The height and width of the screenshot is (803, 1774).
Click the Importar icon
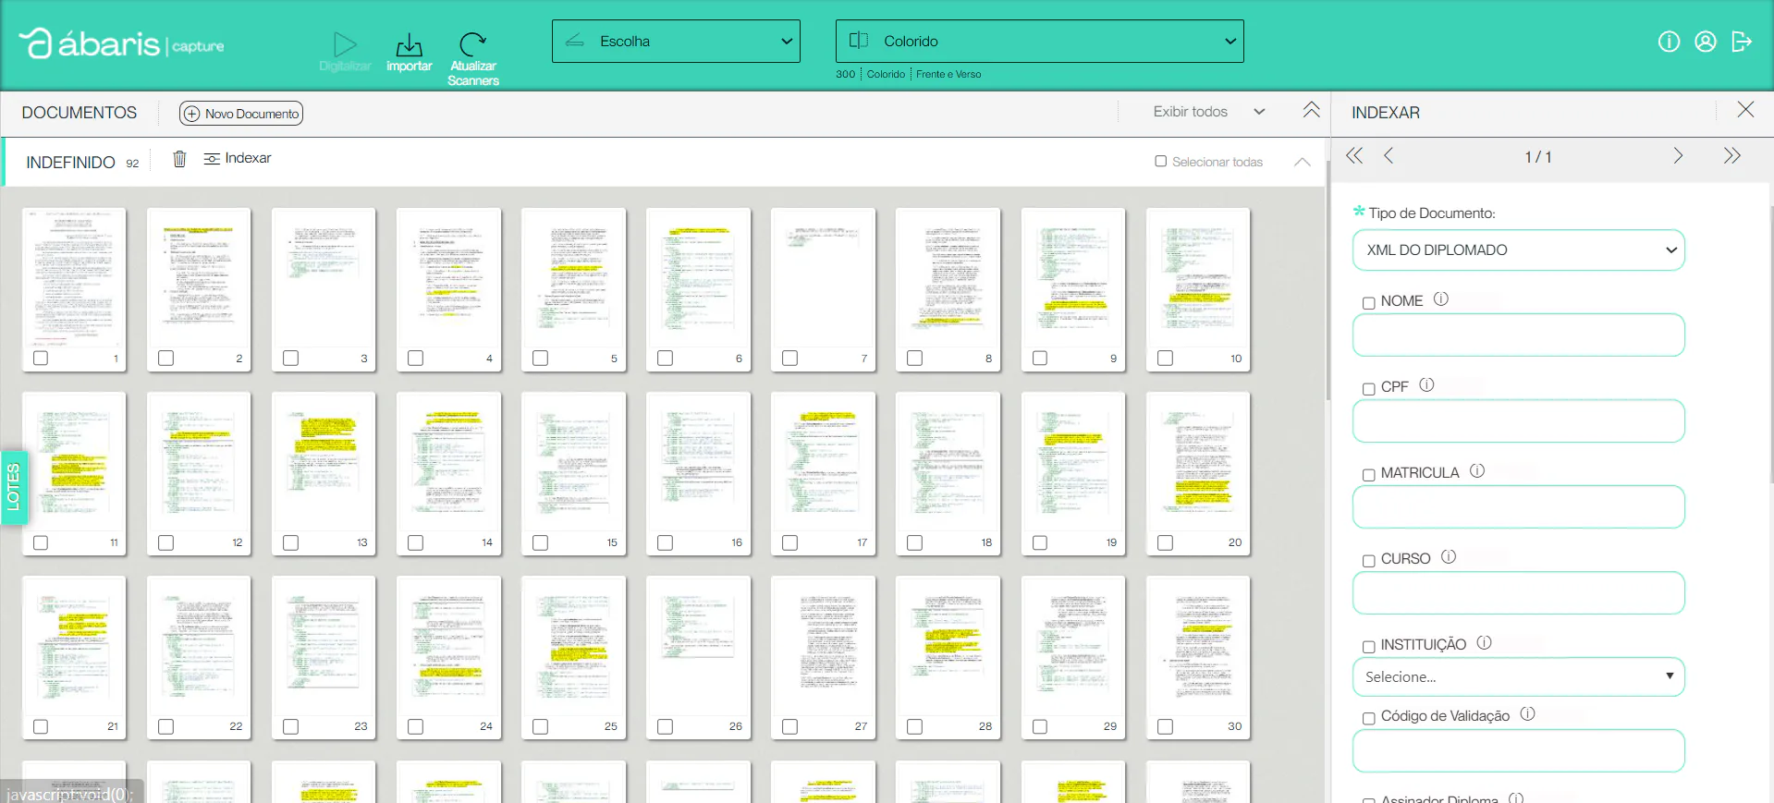coord(409,45)
